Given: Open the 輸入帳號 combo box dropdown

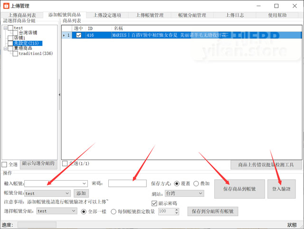Looking at the screenshot, I should [x=85, y=183].
